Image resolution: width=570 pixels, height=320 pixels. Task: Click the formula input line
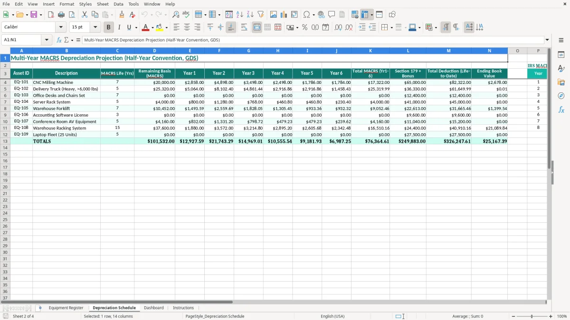click(x=313, y=40)
